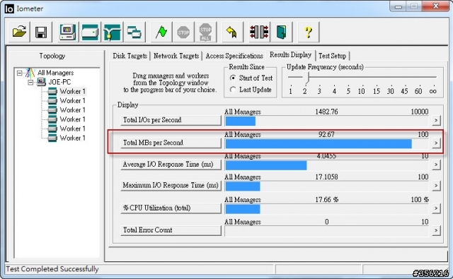Click the 1482.76 I/Os value
This screenshot has height=279, width=453.
326,112
